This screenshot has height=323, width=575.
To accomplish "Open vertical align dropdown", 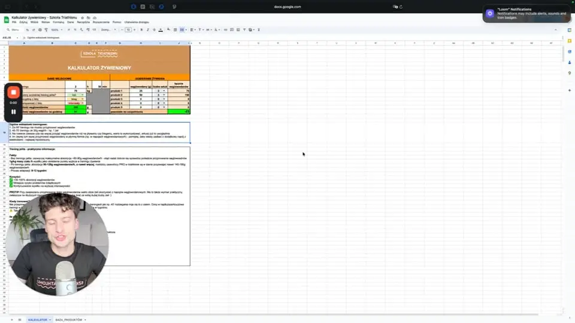I will point(201,30).
